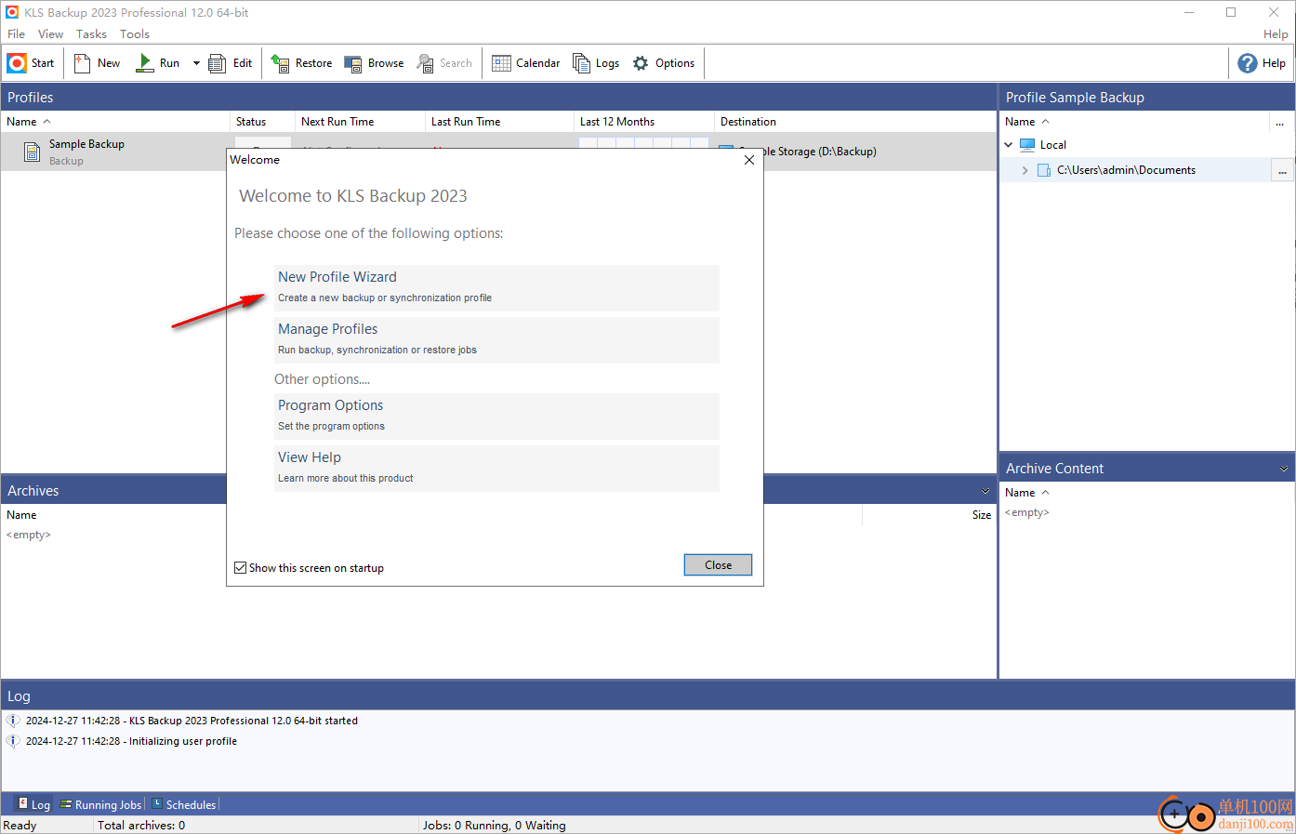Open the View menu
Image resolution: width=1296 pixels, height=834 pixels.
click(x=50, y=34)
